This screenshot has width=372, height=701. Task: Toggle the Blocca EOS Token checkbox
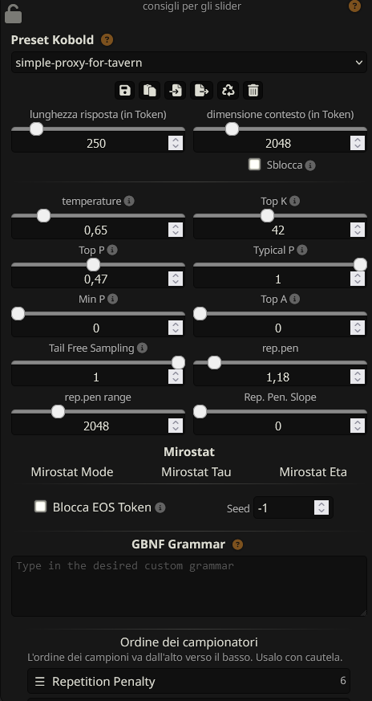point(41,507)
